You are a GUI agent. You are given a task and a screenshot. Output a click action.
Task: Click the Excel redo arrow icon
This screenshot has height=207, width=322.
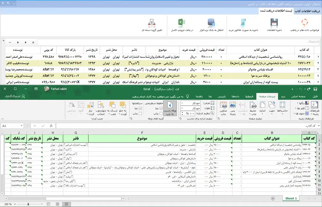[x=308, y=89]
